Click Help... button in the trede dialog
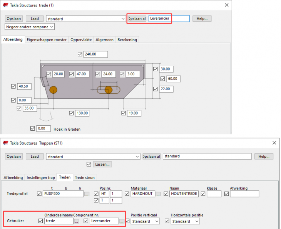281x229 pixels. 202,19
